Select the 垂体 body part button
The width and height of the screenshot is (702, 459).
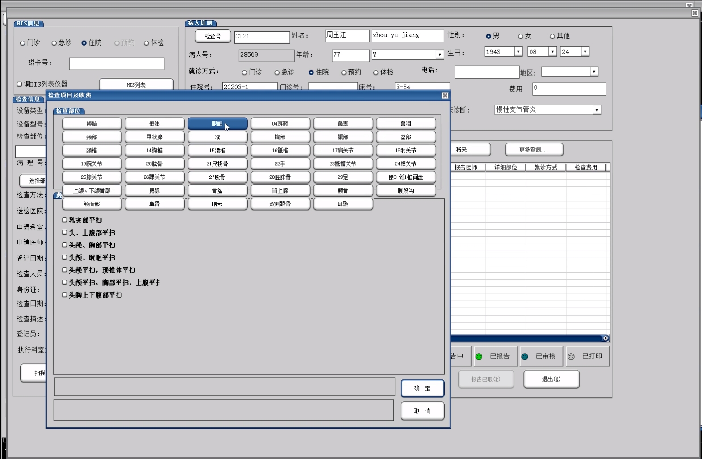(x=155, y=124)
